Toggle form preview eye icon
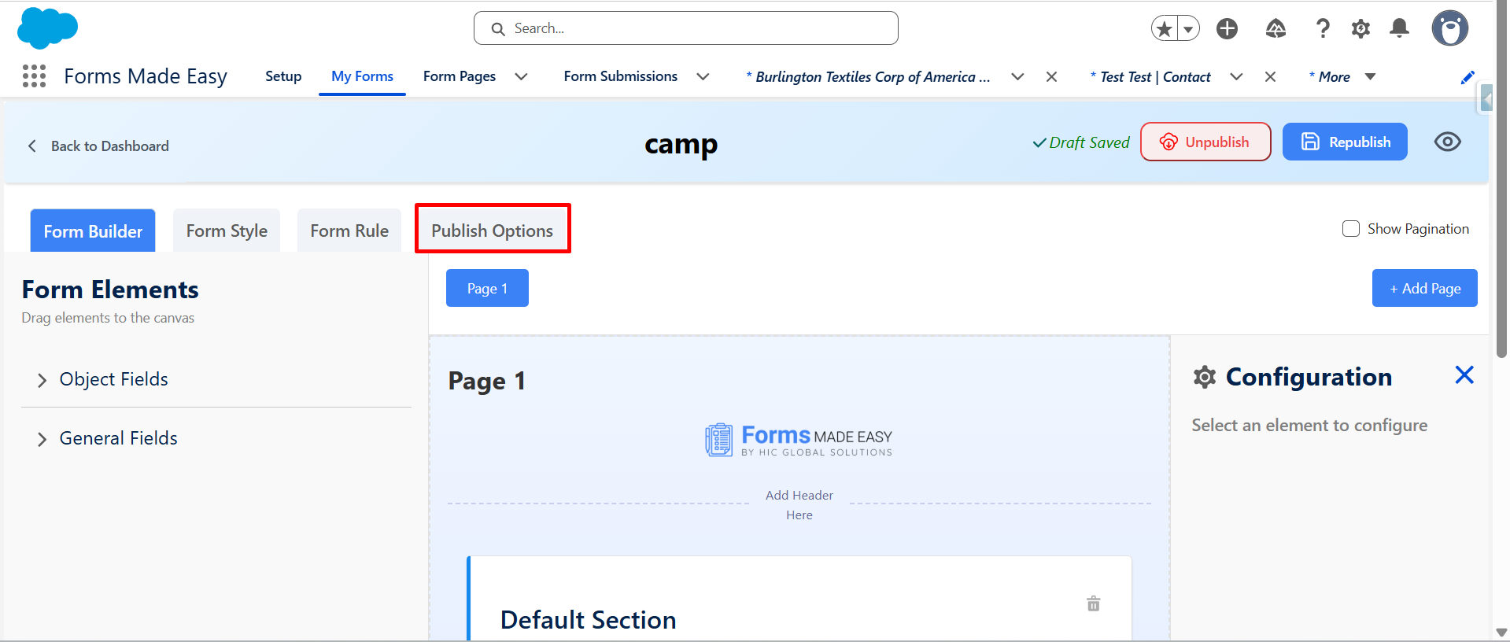1510x642 pixels. pyautogui.click(x=1447, y=142)
